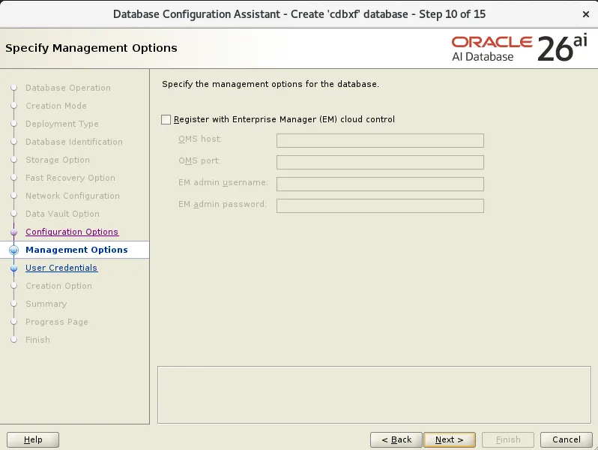Screen dimensions: 598x450
Task: Click the Management Options step bullet icon
Action: (13, 250)
